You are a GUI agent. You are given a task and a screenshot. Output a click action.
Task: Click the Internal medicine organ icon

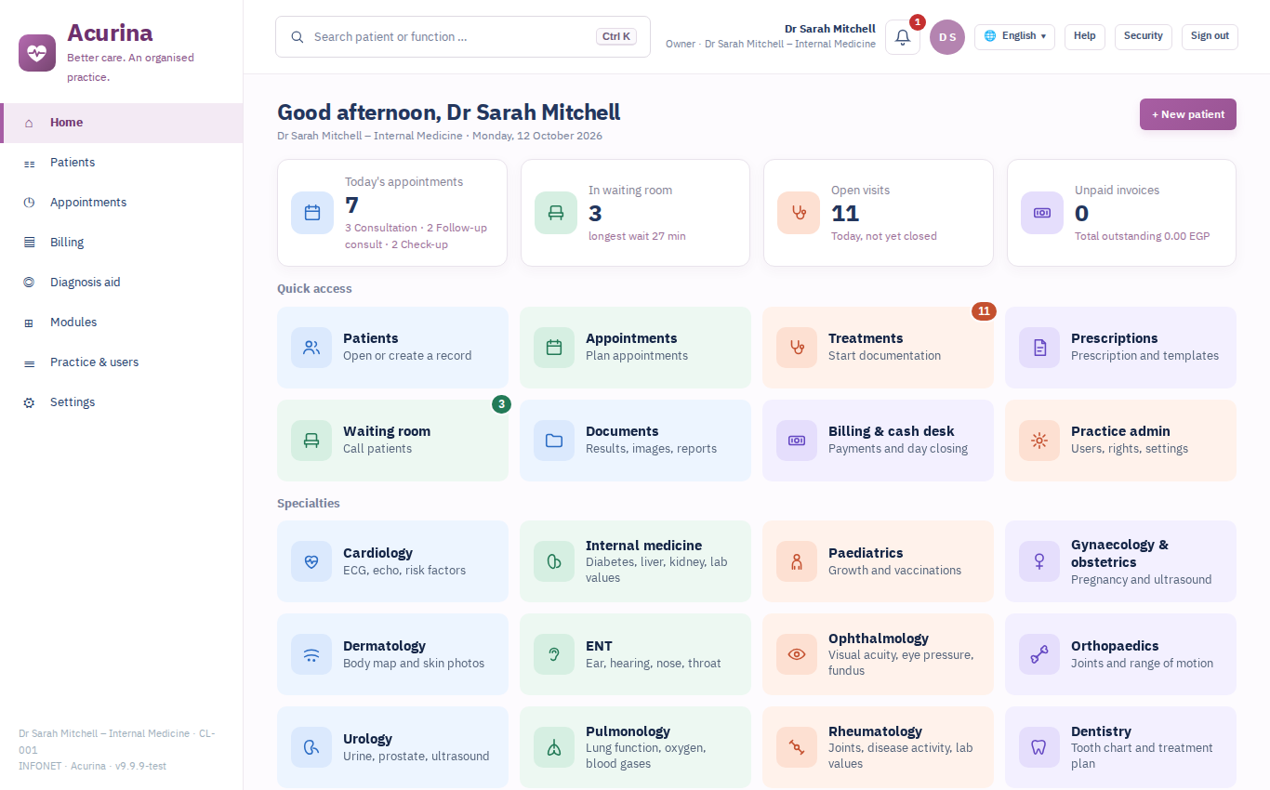pos(554,561)
